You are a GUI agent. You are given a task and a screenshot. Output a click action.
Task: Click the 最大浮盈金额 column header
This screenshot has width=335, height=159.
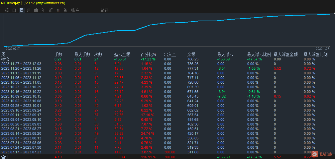pos(286,54)
